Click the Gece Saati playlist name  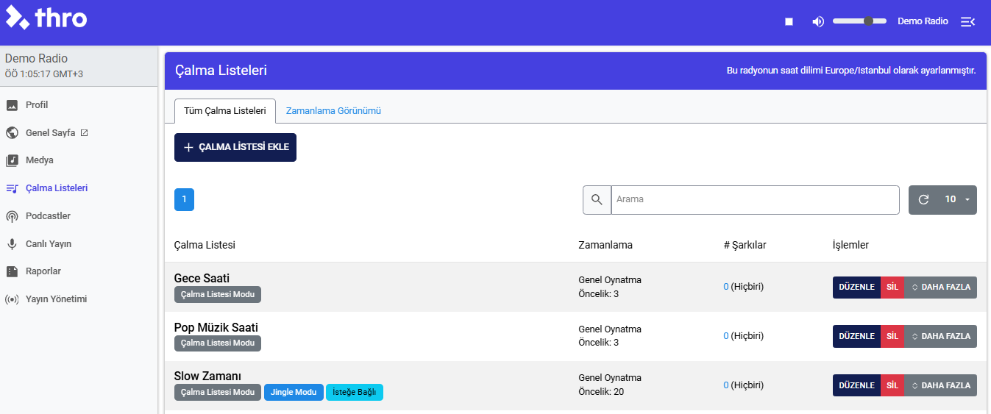coord(202,278)
